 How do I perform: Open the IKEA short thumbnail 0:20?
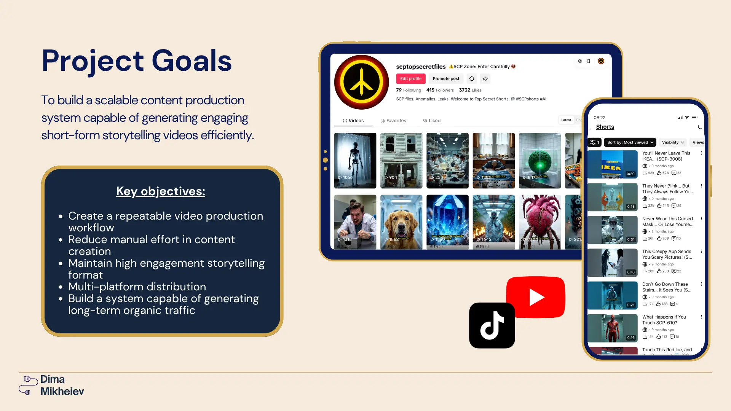pos(613,164)
